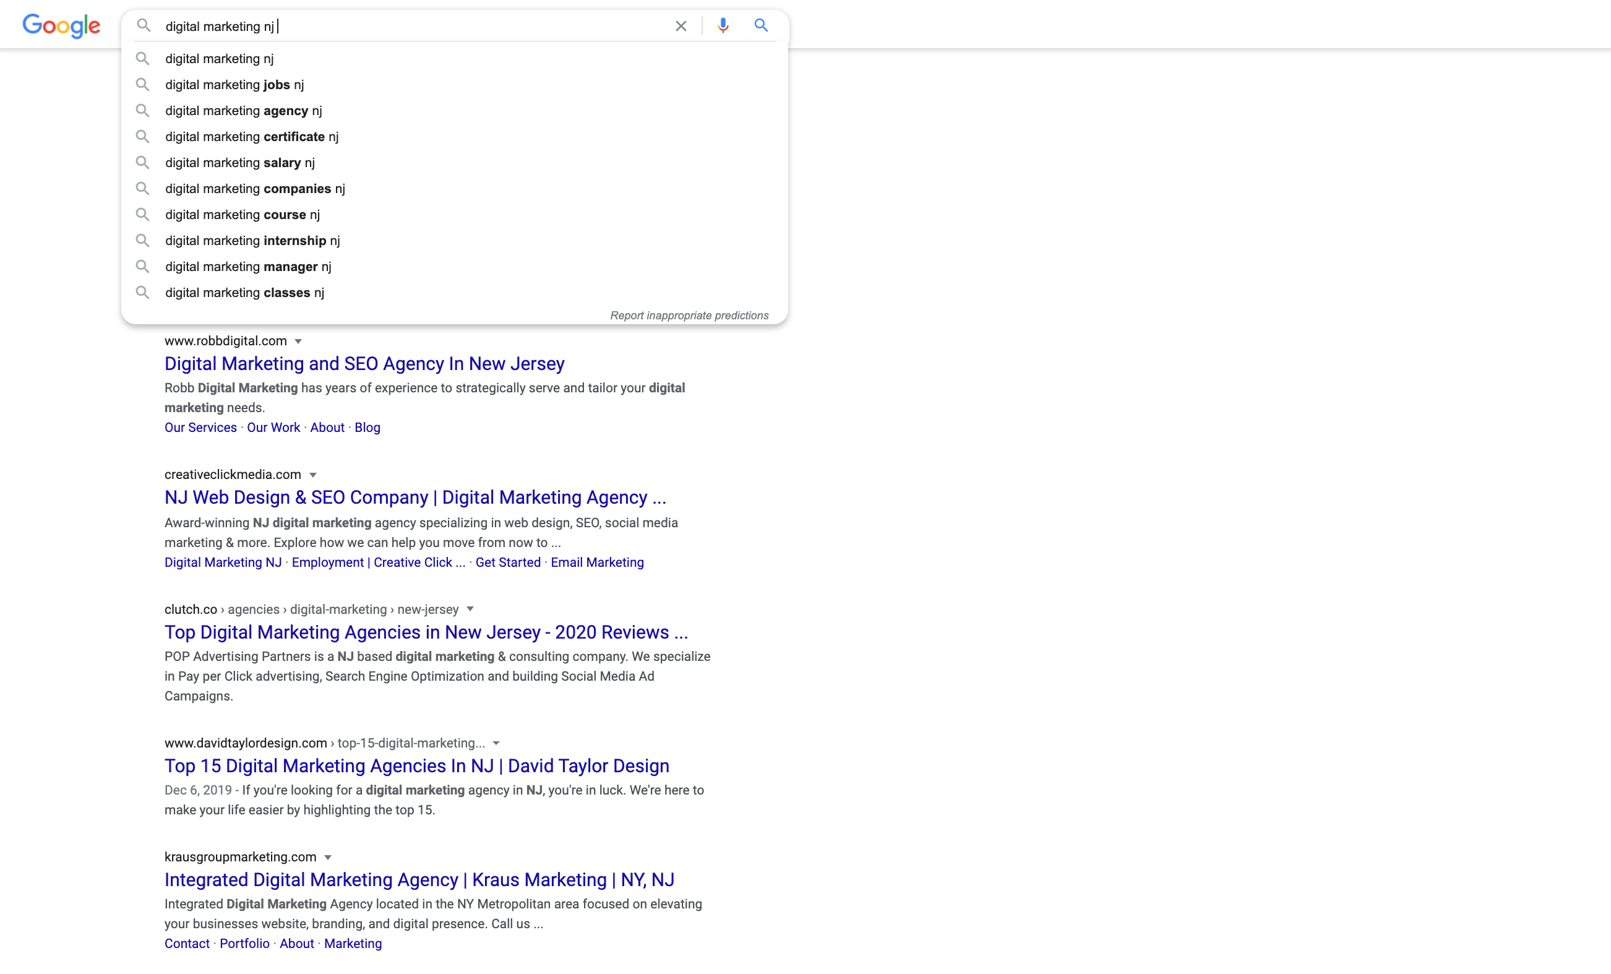Open 'NJ Web Design & SEO Company' result
Viewport: 1611px width, 974px height.
point(415,498)
